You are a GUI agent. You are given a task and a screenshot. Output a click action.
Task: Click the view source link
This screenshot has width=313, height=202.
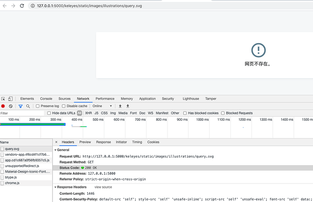[x=103, y=187]
